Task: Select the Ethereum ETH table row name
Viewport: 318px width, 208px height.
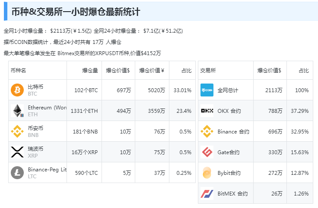Action: click(47, 108)
